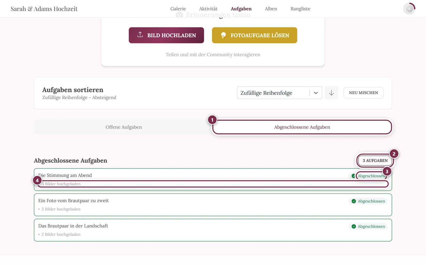Screen dimensions: 426x266
Task: Open the Galerie navigation item
Action: coord(178,9)
